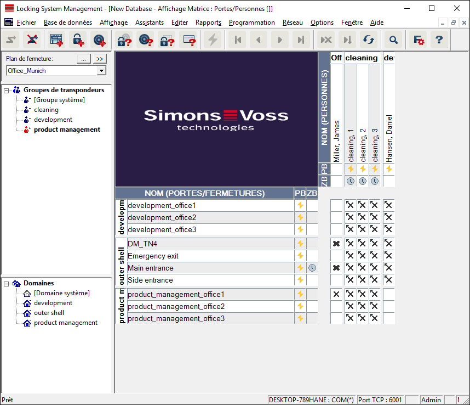The width and height of the screenshot is (470, 405).
Task: Select the 'Main entrance' door row
Action: point(151,268)
